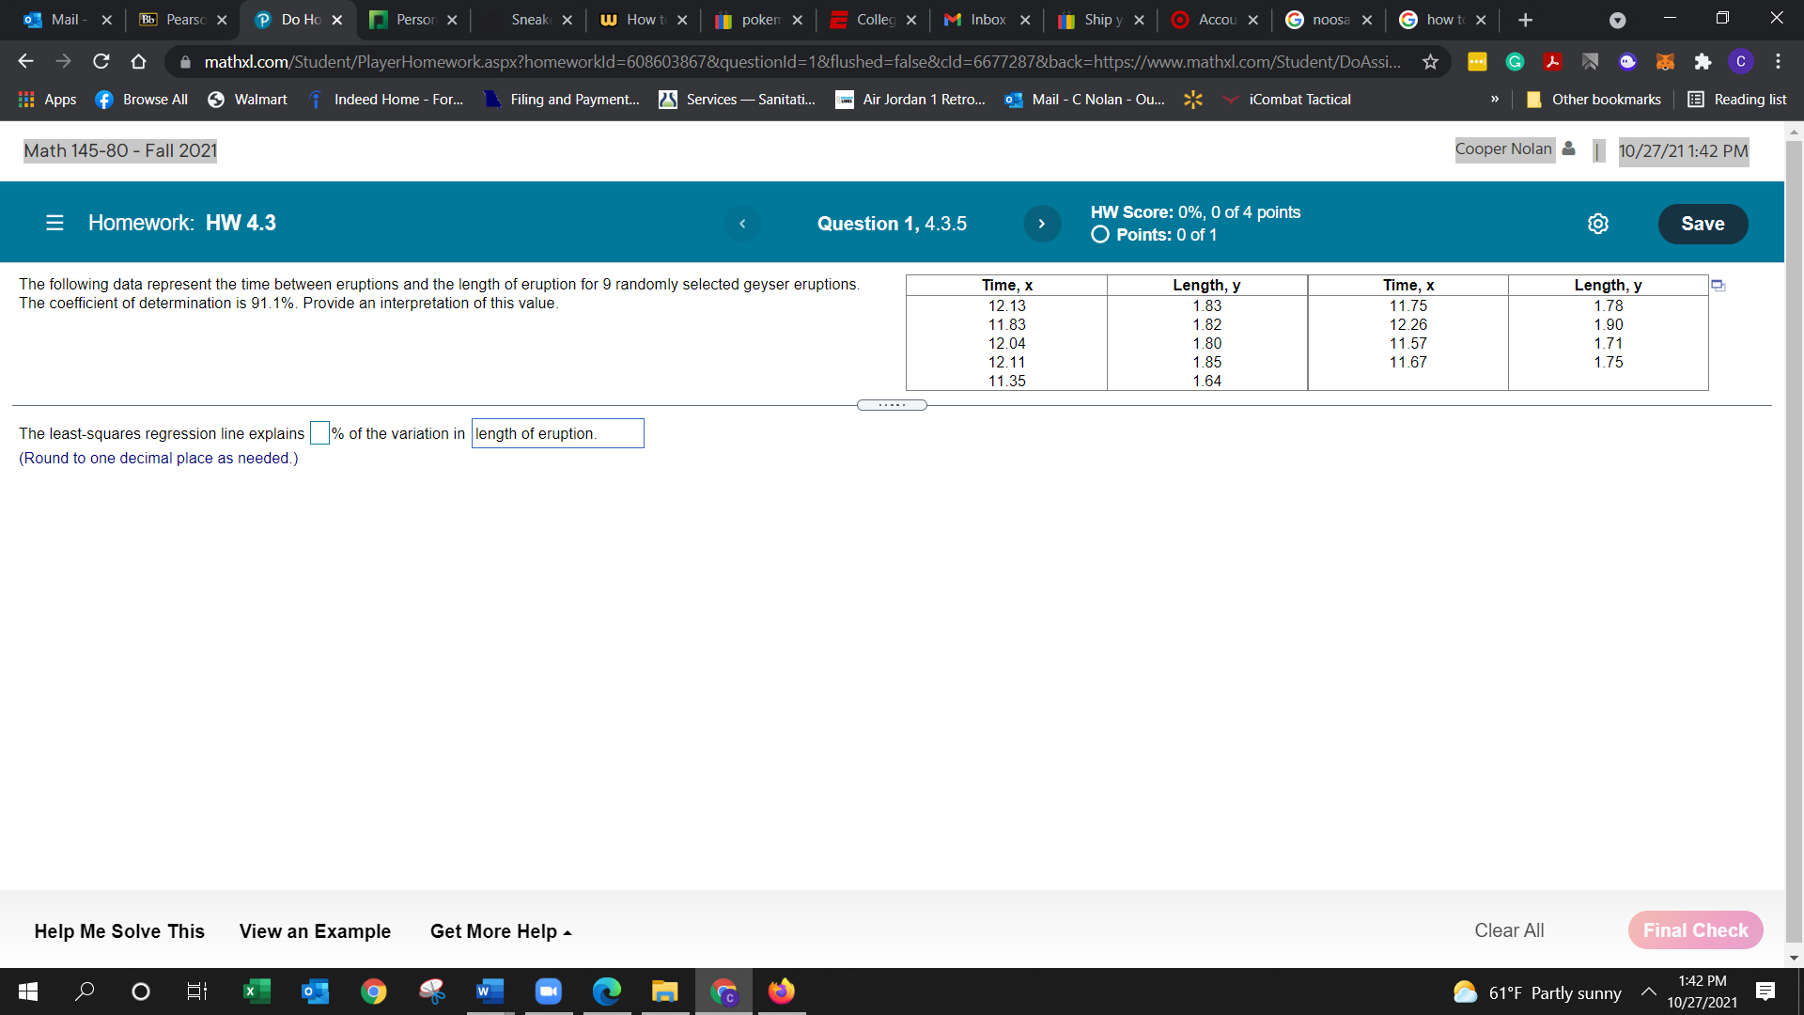Image resolution: width=1804 pixels, height=1015 pixels.
Task: Open the settings gear in homework header
Action: point(1597,224)
